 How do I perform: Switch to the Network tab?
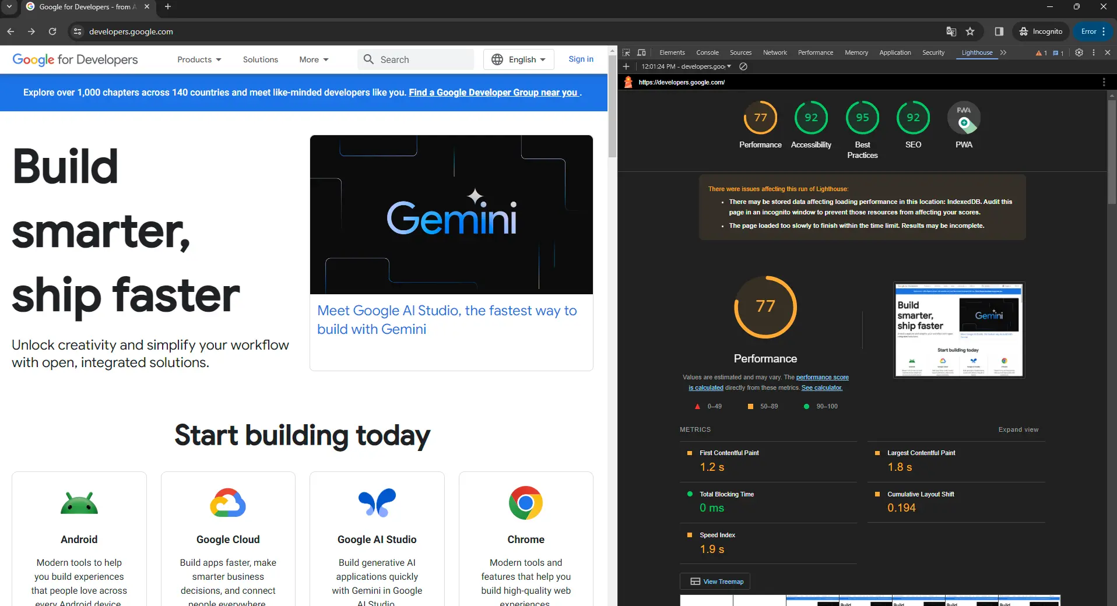click(775, 52)
